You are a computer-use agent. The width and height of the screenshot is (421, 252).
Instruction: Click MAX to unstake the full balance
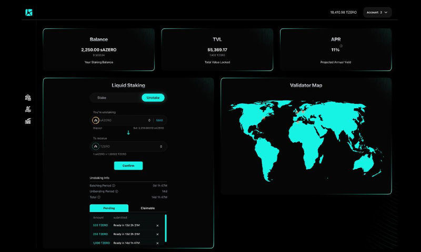[x=159, y=120]
